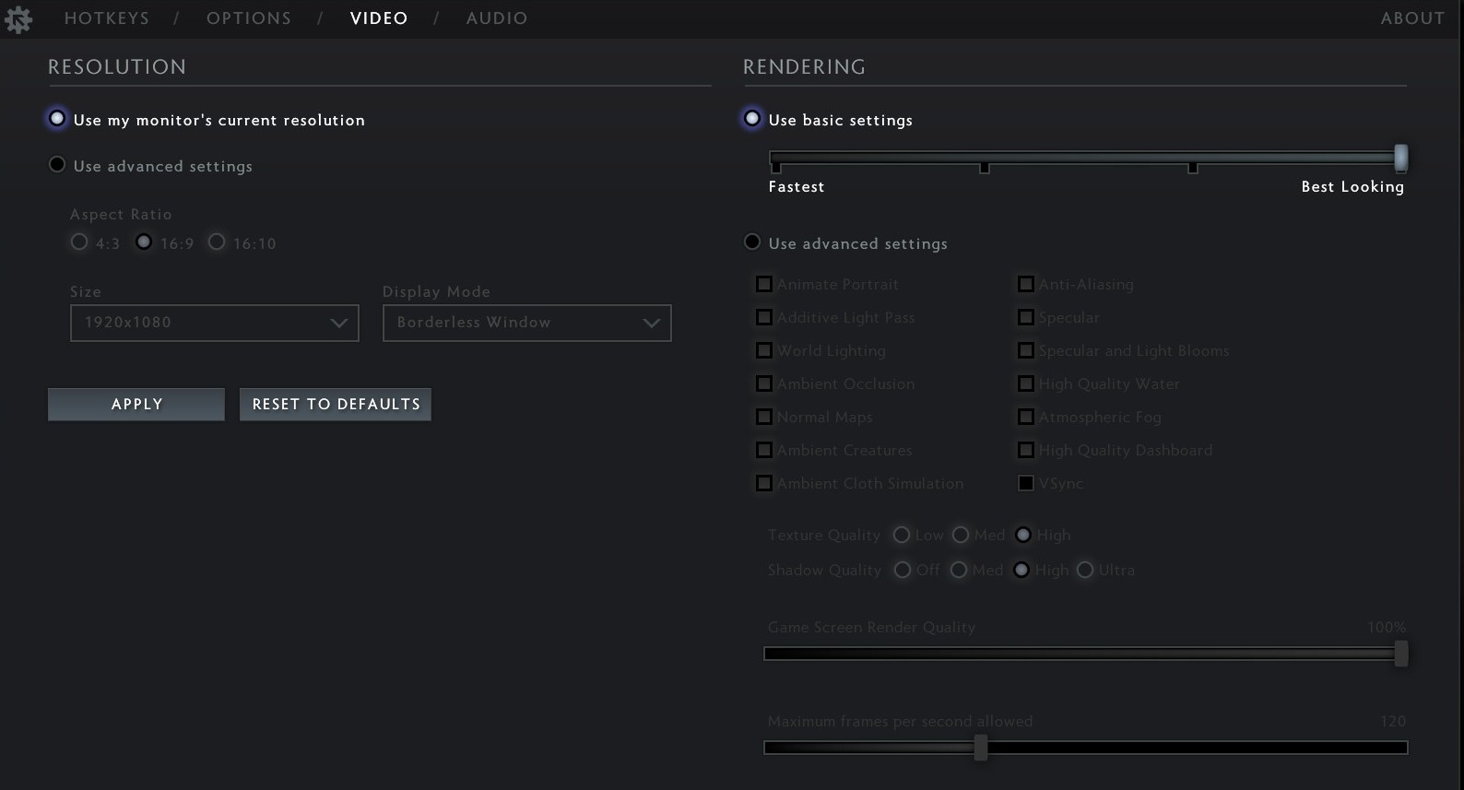Choose the 16:10 aspect ratio
1464x790 pixels.
click(217, 242)
